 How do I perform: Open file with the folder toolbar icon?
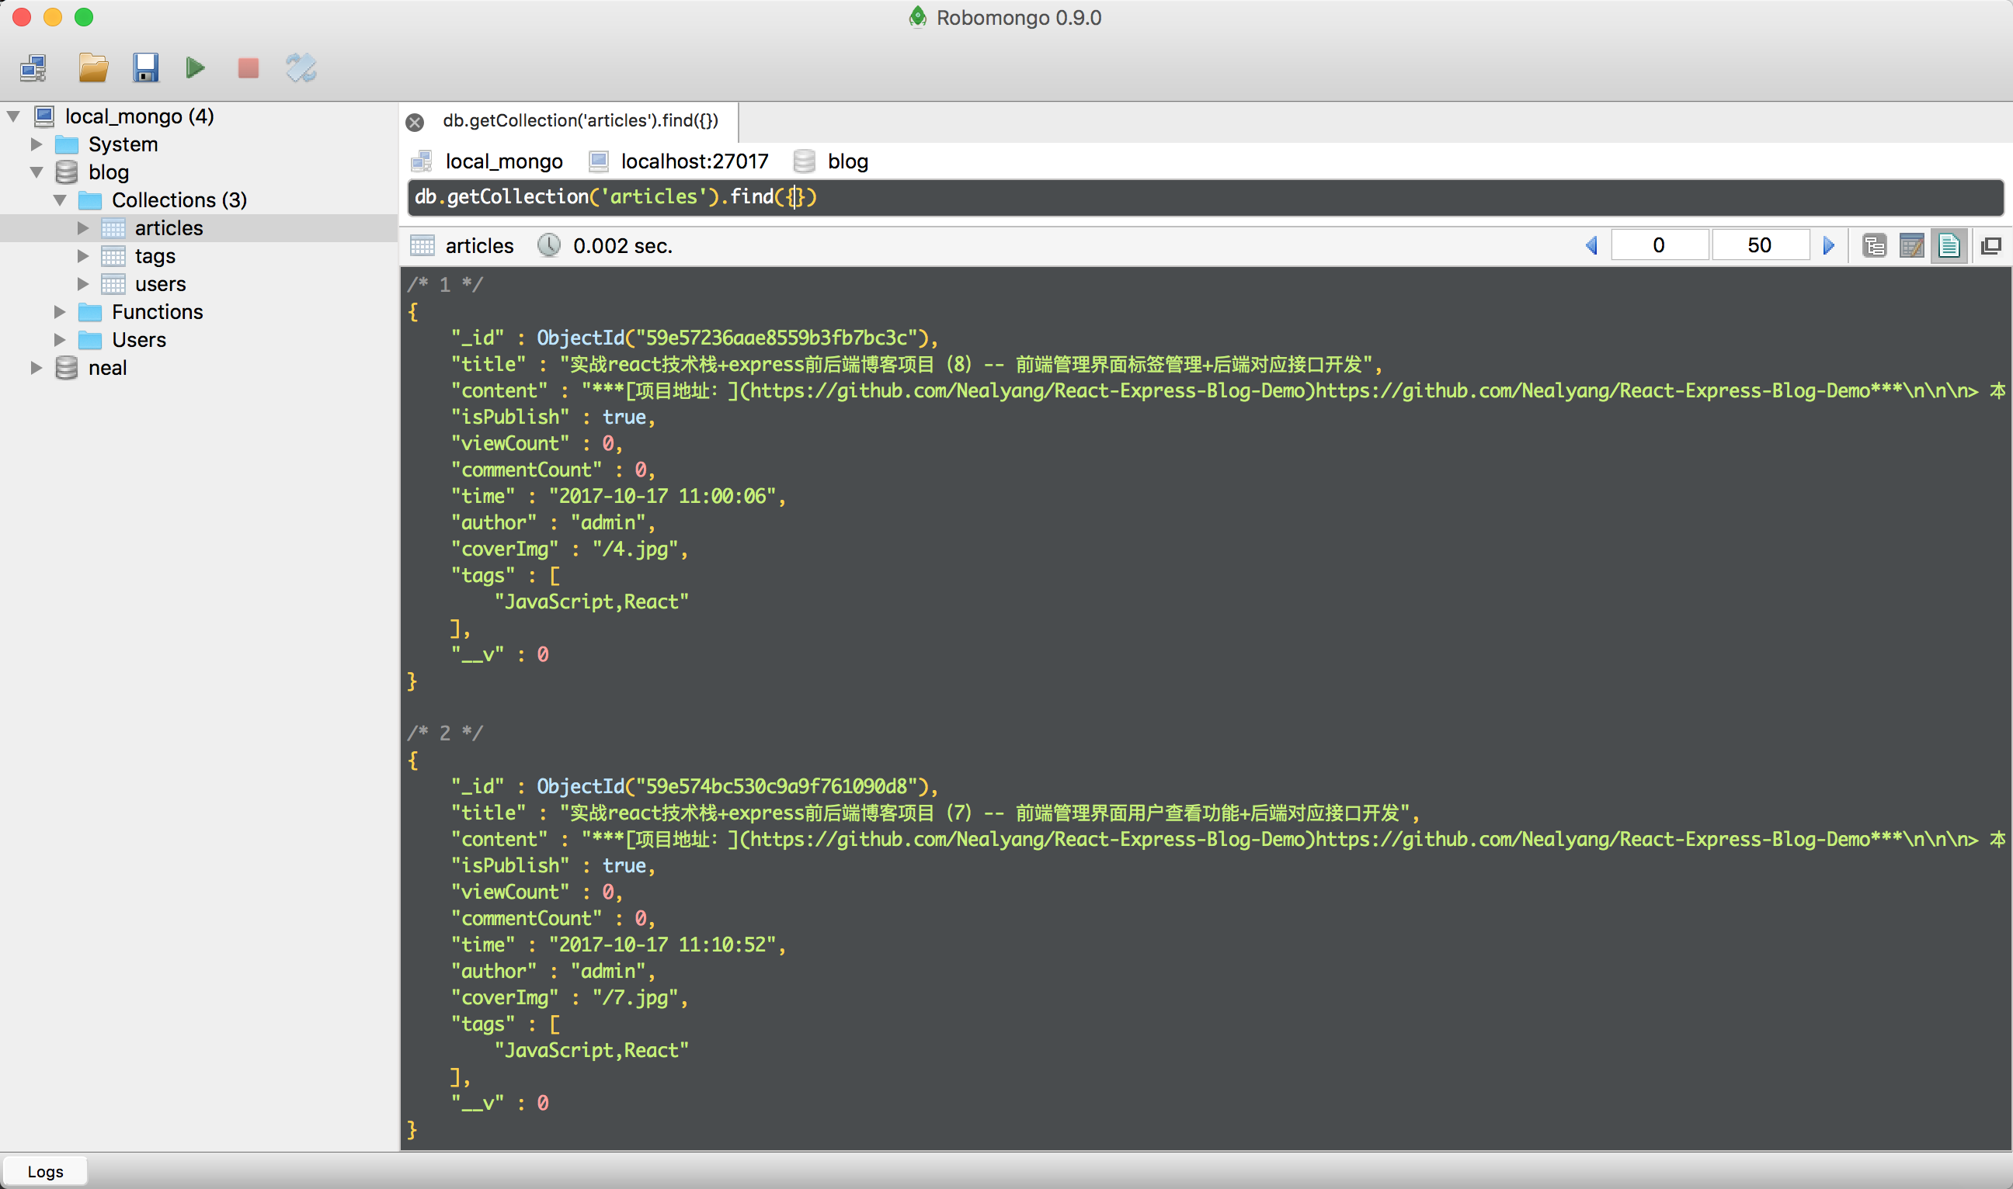(93, 68)
